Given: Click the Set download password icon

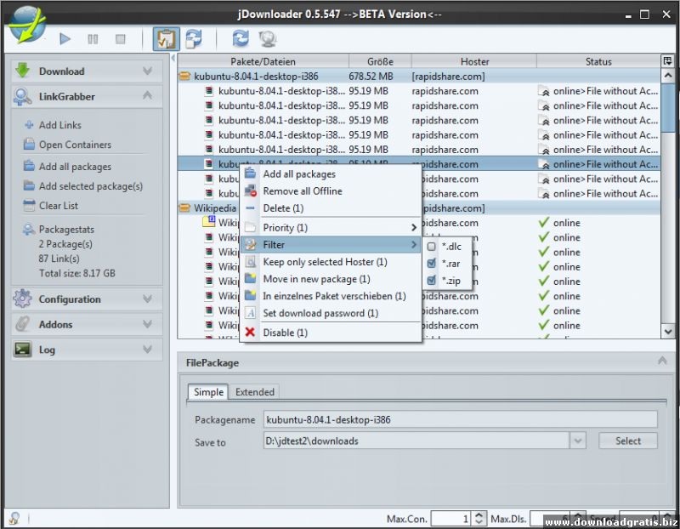Looking at the screenshot, I should (250, 313).
